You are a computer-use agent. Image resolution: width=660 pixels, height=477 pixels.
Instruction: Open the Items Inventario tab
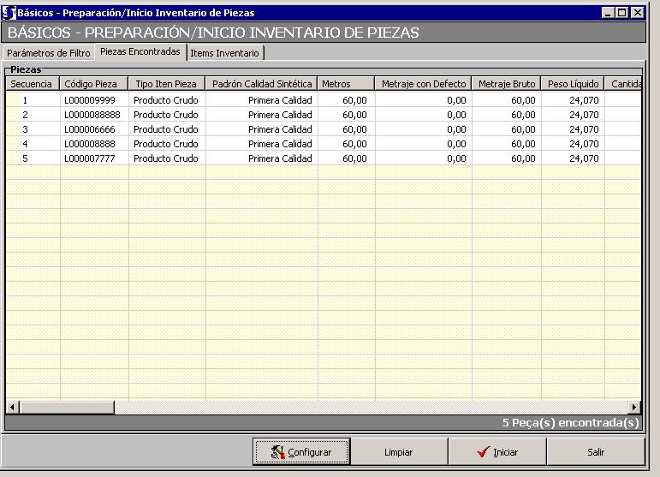coord(224,53)
